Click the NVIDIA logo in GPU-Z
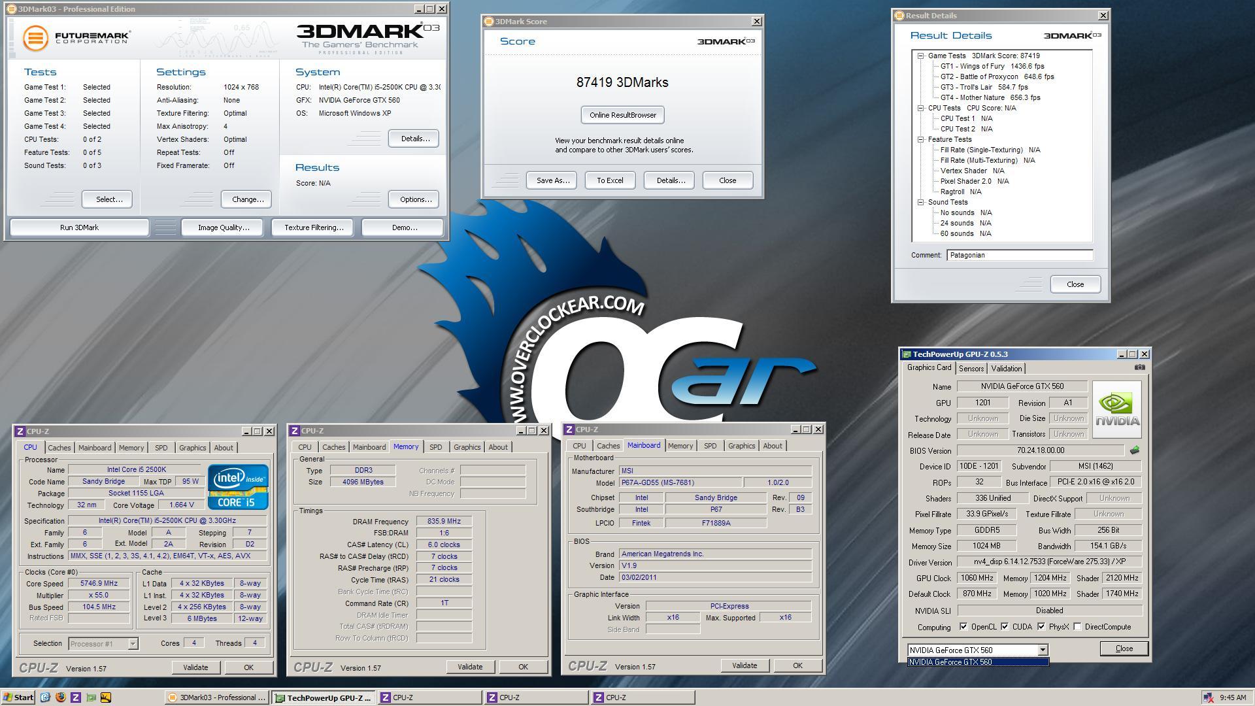 pos(1116,410)
